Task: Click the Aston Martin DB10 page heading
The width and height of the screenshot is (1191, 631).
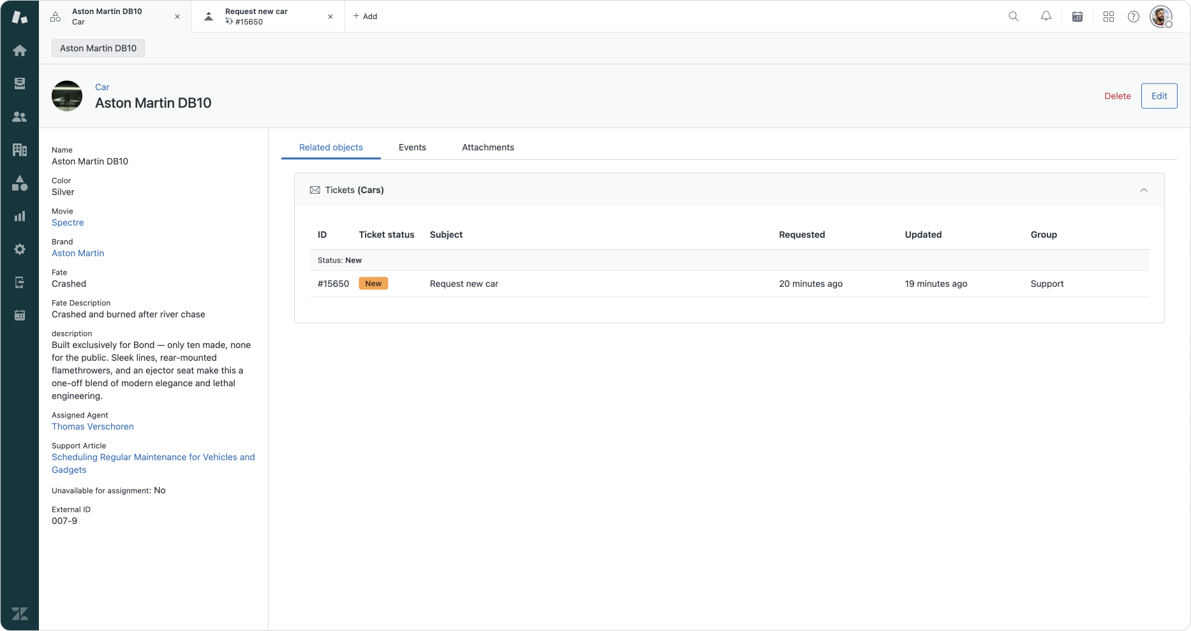Action: (x=153, y=103)
